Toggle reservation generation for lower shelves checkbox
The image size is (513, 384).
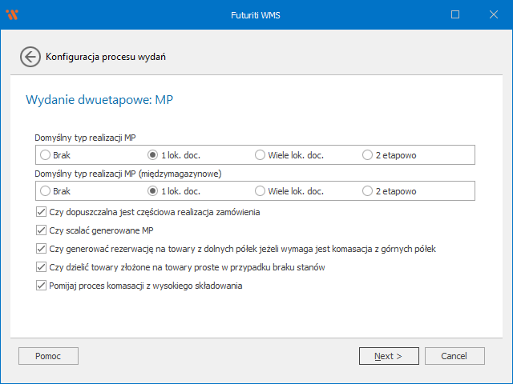42,249
